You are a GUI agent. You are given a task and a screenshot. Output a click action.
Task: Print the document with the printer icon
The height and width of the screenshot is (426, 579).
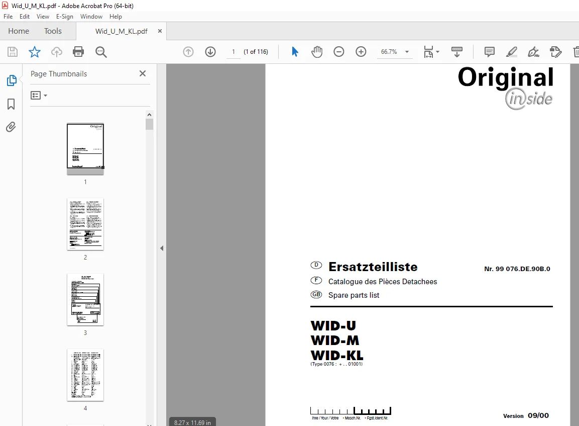(x=78, y=52)
